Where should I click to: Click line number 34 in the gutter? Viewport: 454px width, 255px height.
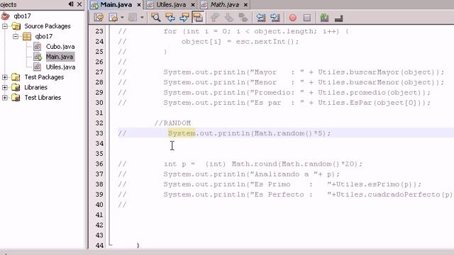coord(99,143)
